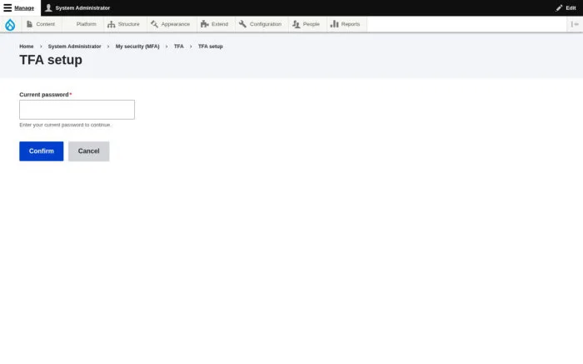Click the TFA setup breadcrumb
The width and height of the screenshot is (583, 364).
click(x=211, y=47)
